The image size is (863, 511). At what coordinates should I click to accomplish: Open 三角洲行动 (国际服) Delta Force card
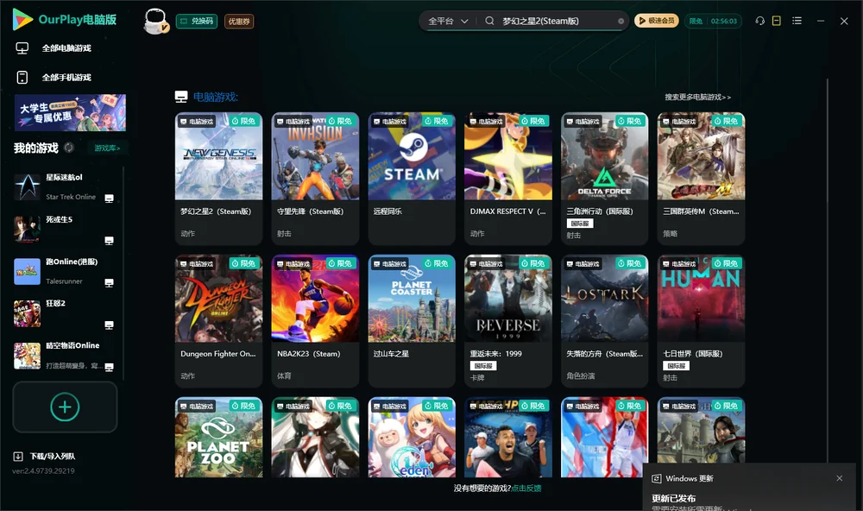(604, 179)
